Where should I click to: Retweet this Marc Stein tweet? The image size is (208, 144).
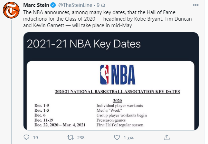tap(69, 137)
